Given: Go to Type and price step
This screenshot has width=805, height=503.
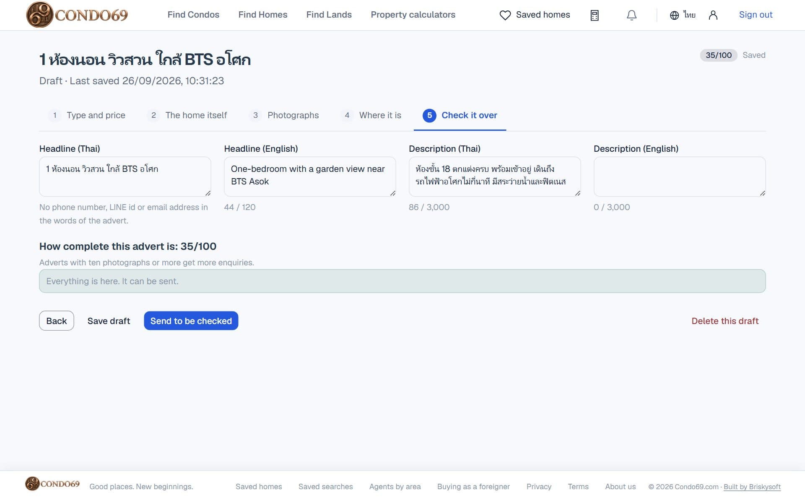Looking at the screenshot, I should point(87,115).
